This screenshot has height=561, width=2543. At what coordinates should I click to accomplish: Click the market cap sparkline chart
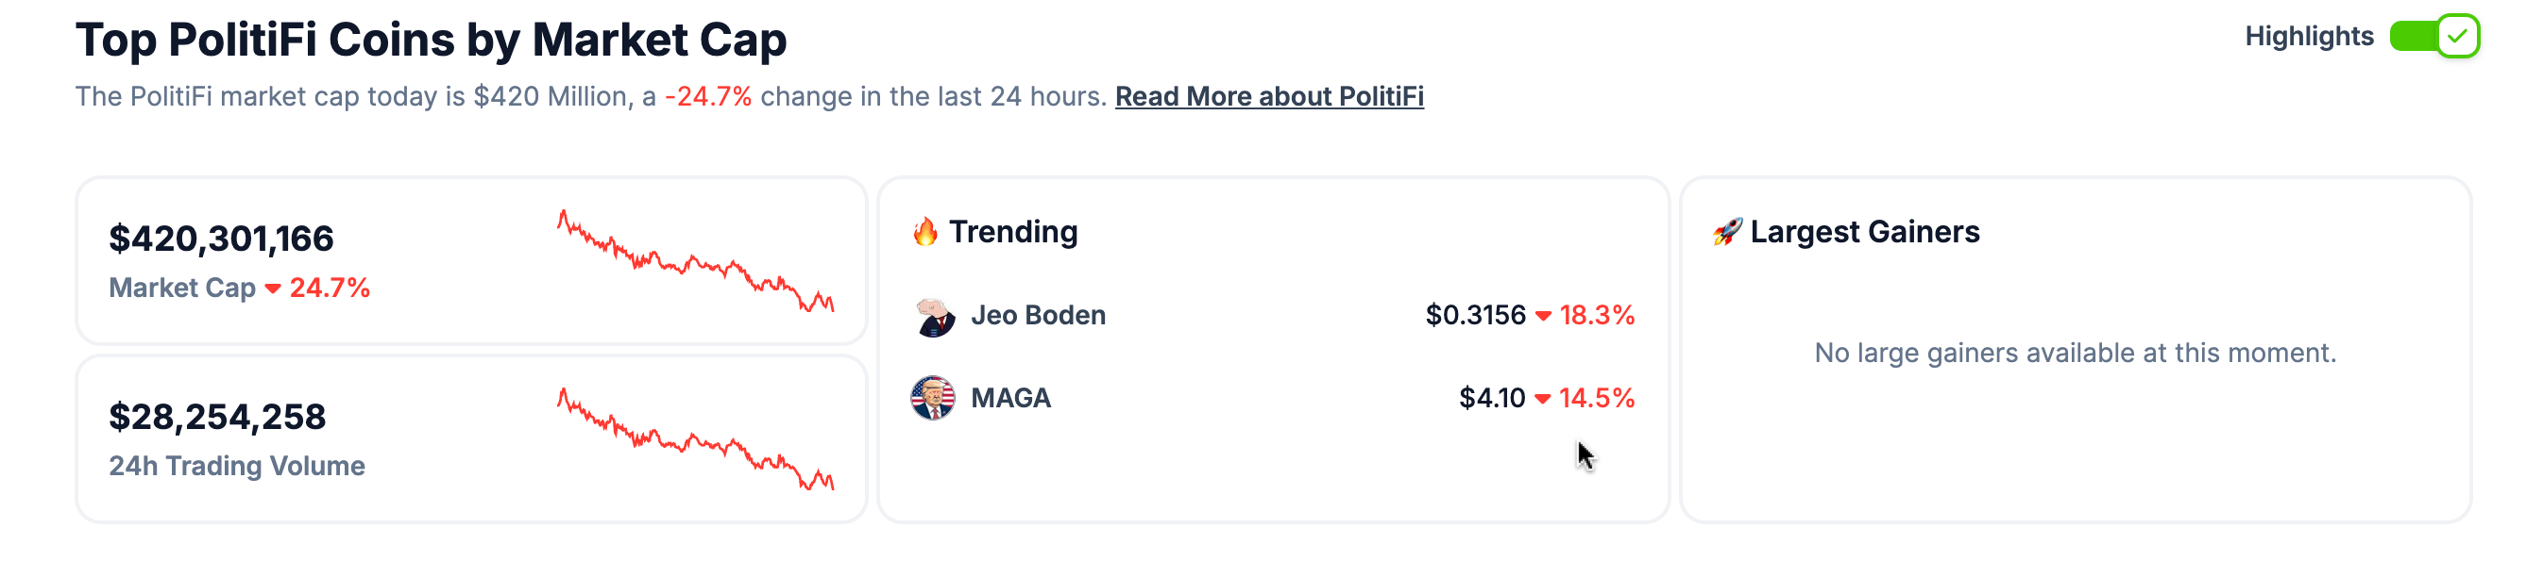click(x=695, y=261)
